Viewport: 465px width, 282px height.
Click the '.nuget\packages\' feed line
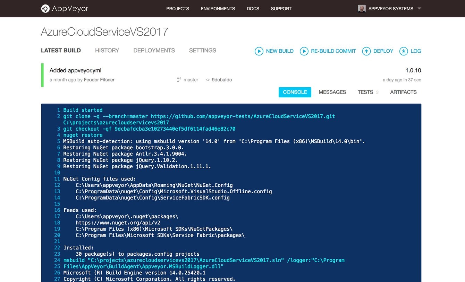(127, 216)
